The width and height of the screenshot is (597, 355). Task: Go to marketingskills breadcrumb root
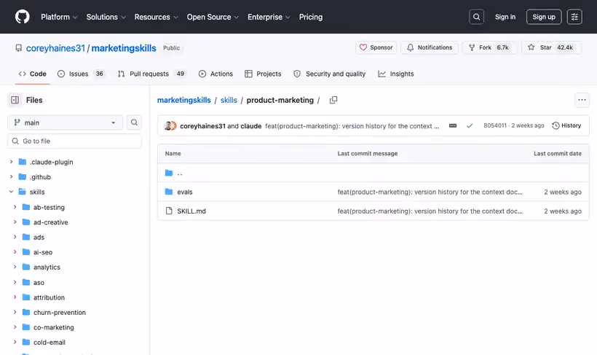[x=184, y=100]
